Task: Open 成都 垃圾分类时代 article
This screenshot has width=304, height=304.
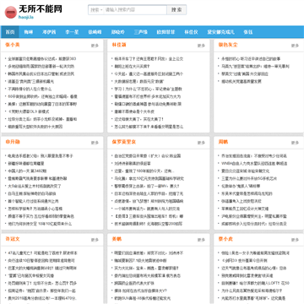Action: click(254, 225)
